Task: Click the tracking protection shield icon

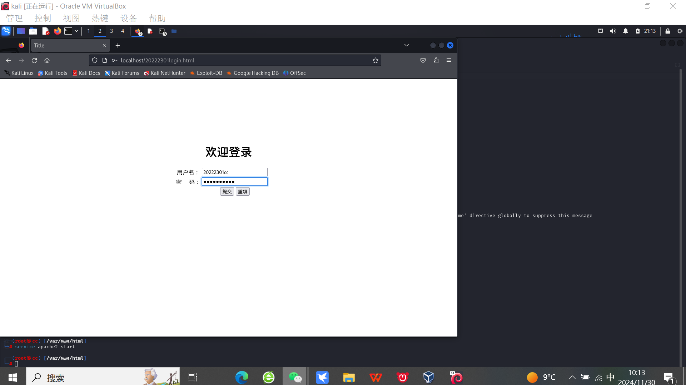Action: click(95, 61)
